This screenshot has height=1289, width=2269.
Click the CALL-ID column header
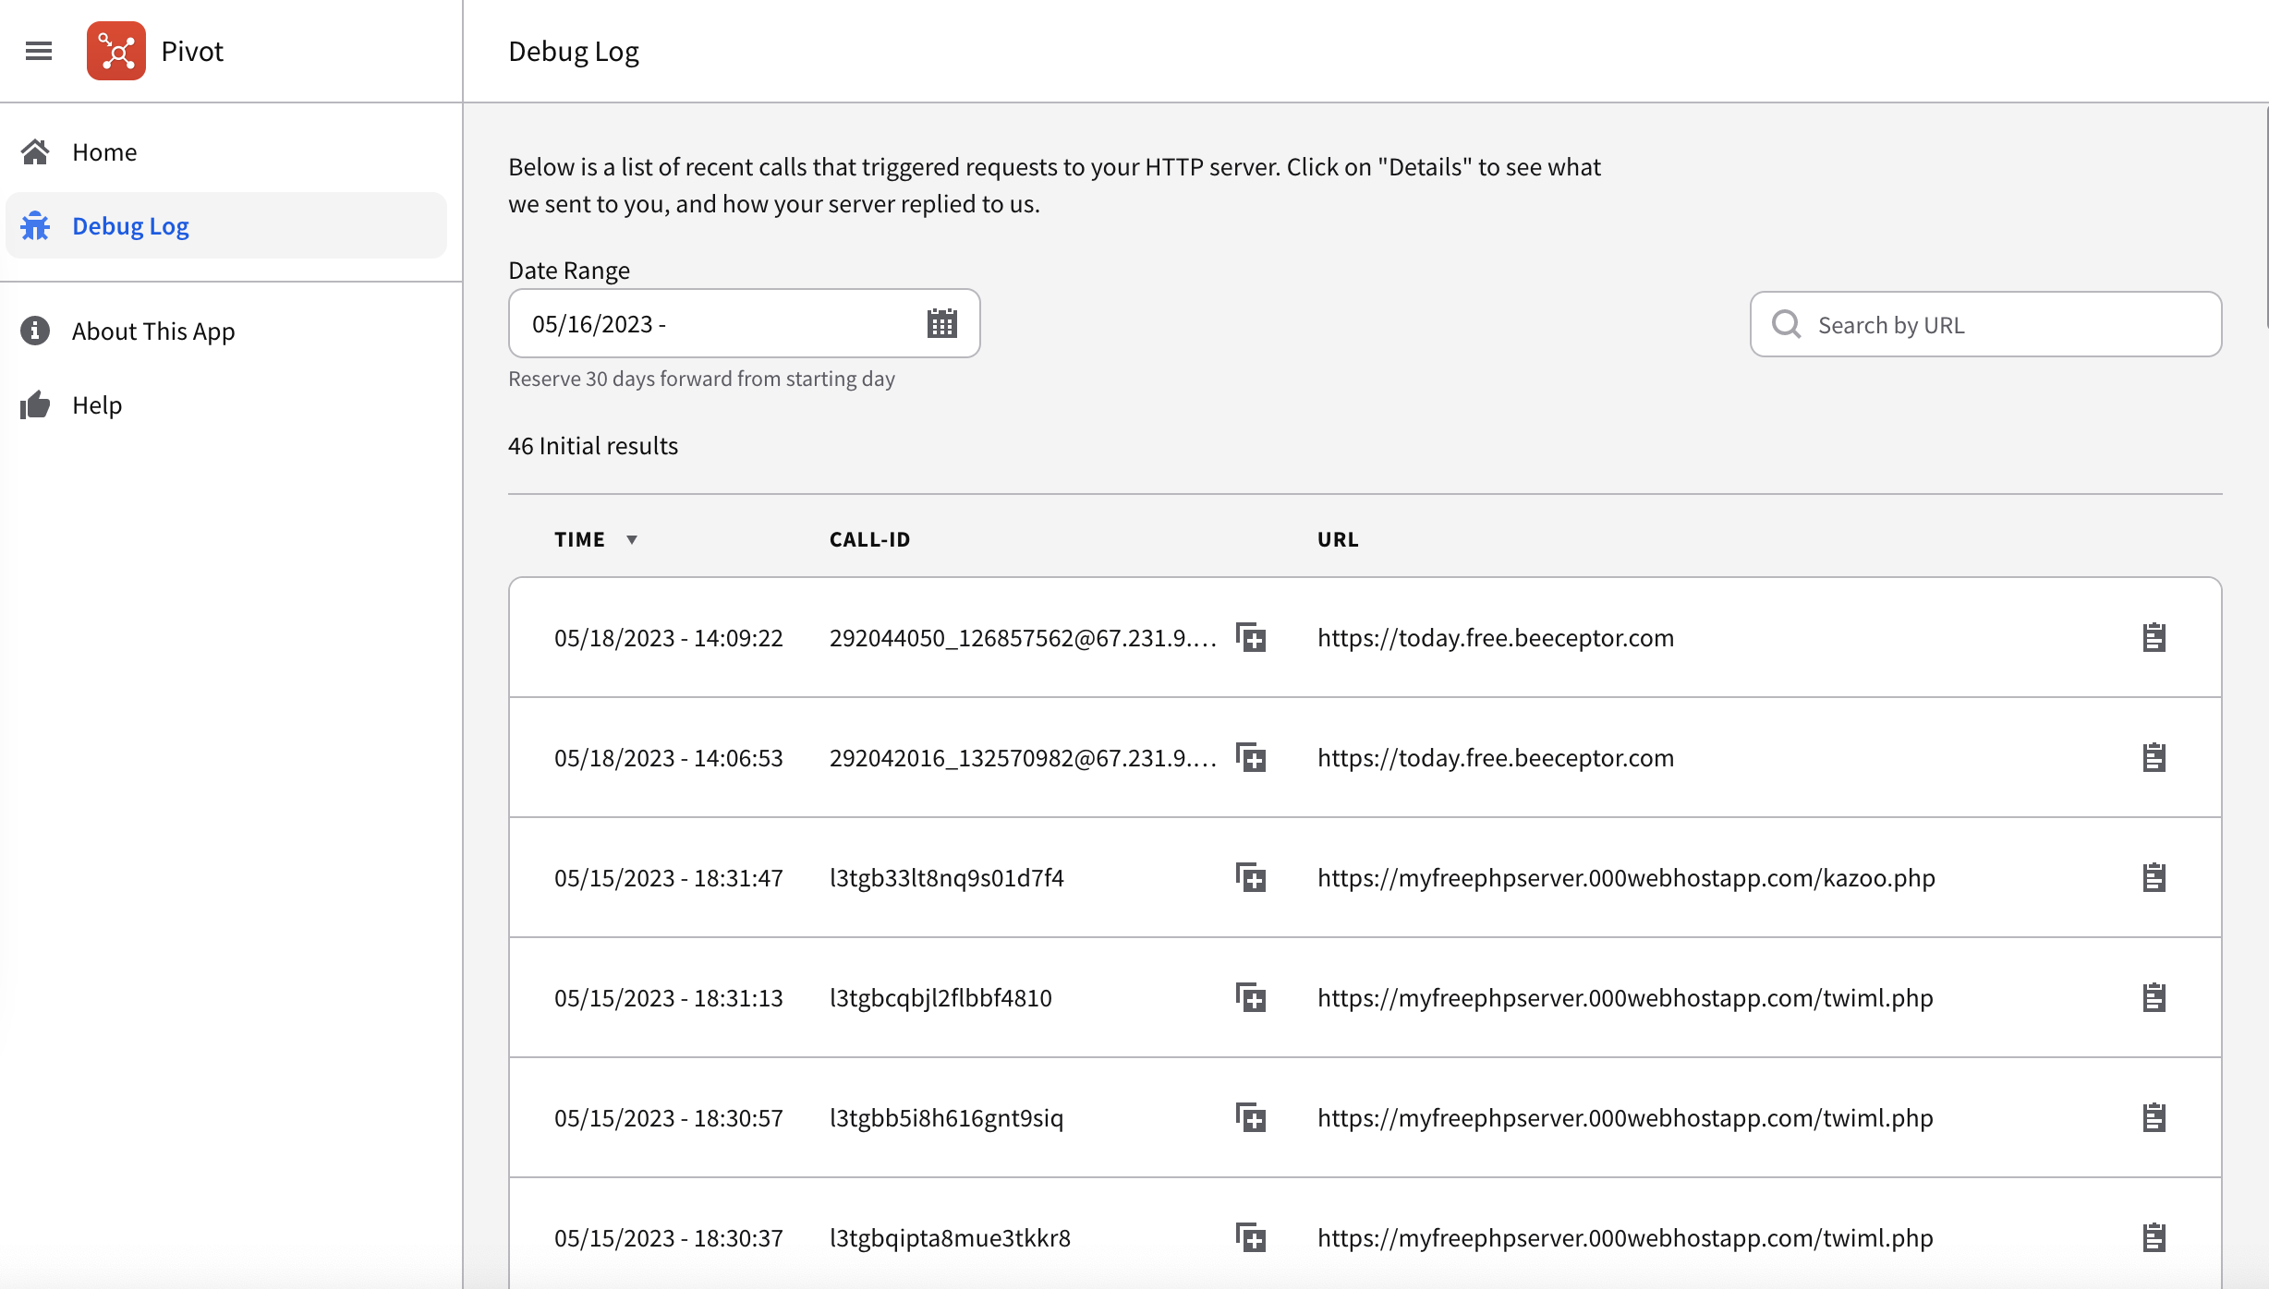(869, 540)
